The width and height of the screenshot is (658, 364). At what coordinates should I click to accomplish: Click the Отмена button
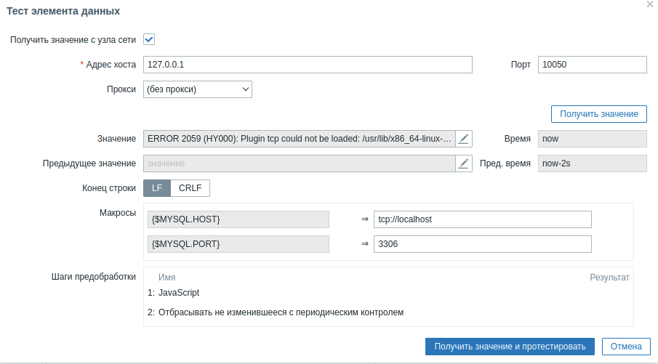click(x=626, y=347)
